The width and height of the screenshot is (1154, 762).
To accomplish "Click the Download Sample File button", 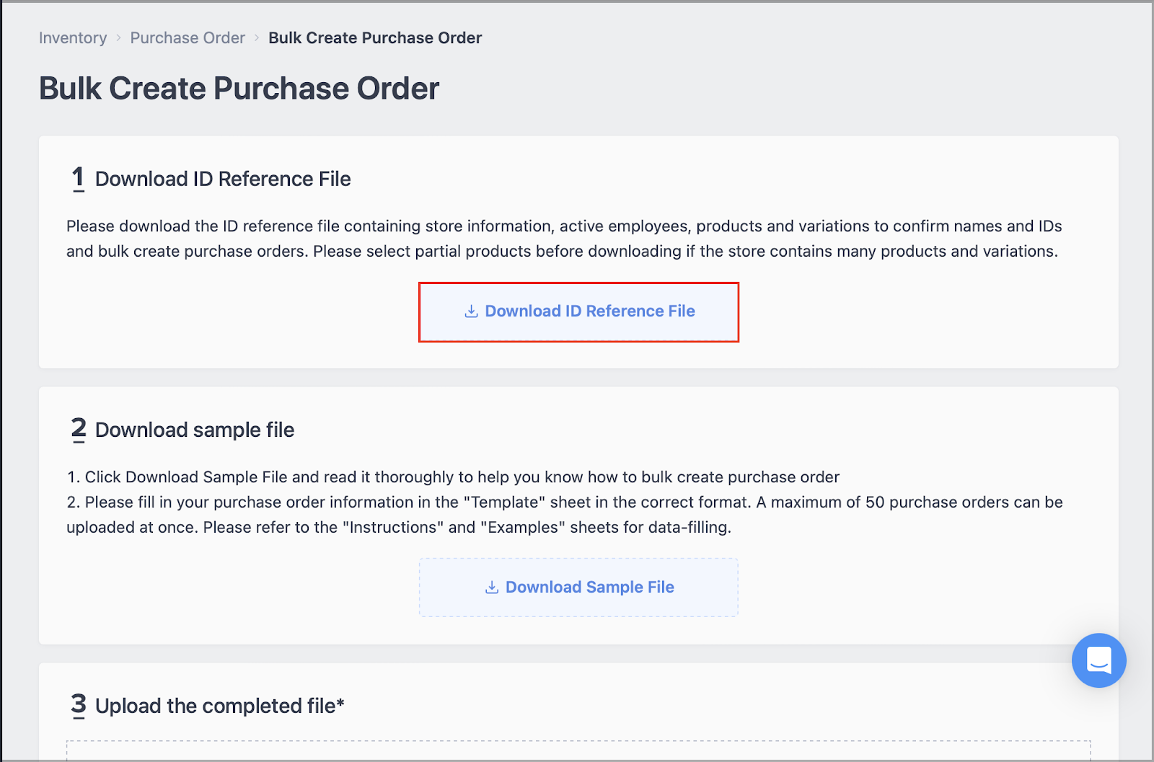I will coord(578,587).
